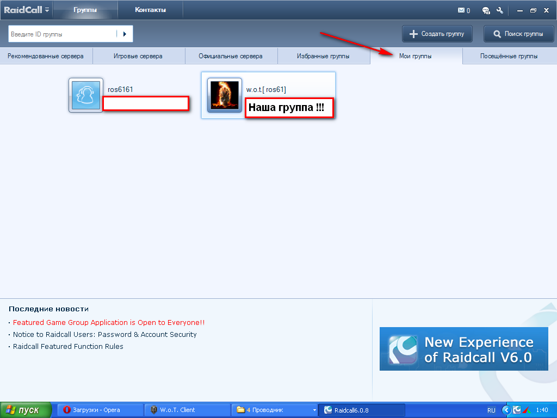
Task: Open the Игровые сервера tab
Action: (x=138, y=56)
